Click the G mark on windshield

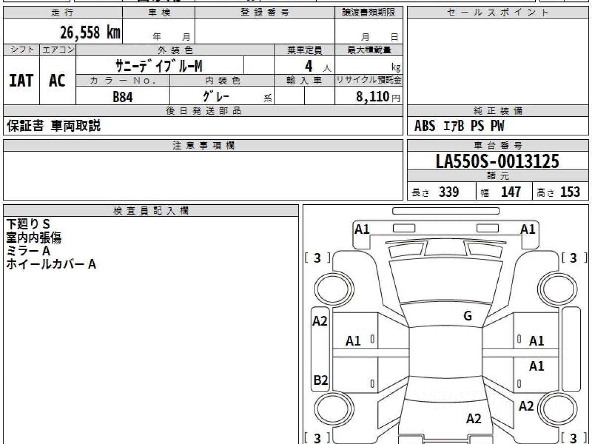tap(468, 316)
